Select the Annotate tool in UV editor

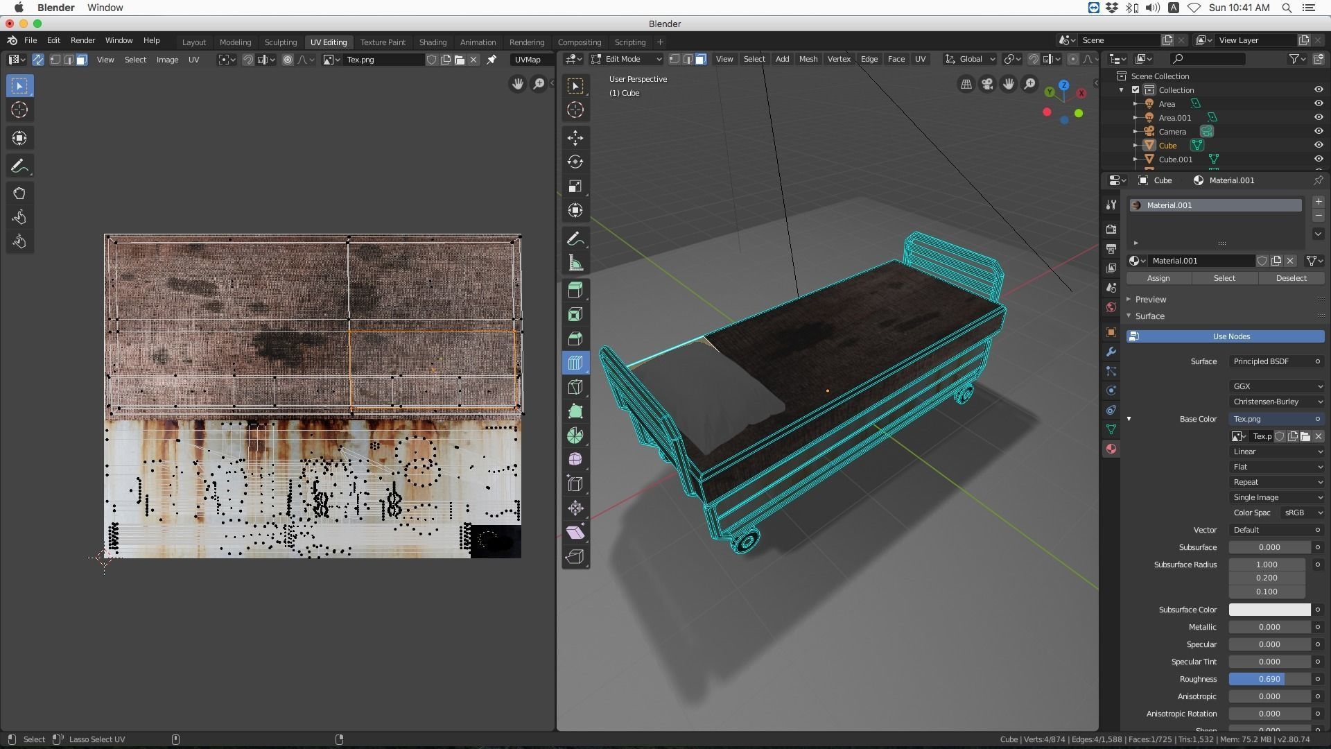19,166
